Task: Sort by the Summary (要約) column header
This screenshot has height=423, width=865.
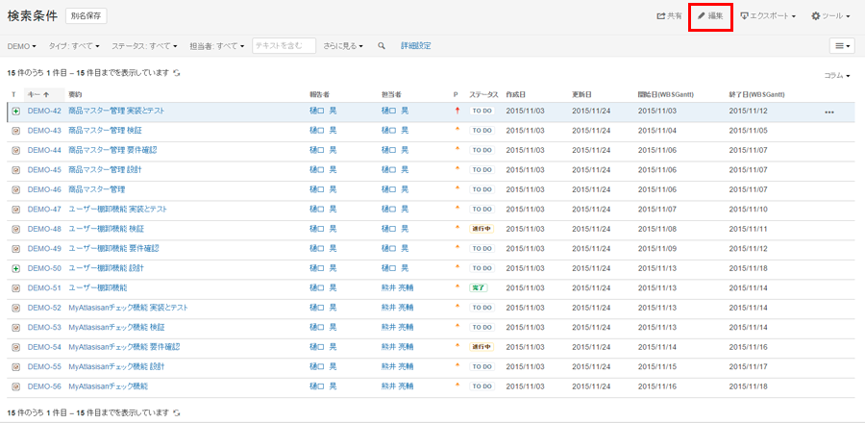Action: point(75,95)
